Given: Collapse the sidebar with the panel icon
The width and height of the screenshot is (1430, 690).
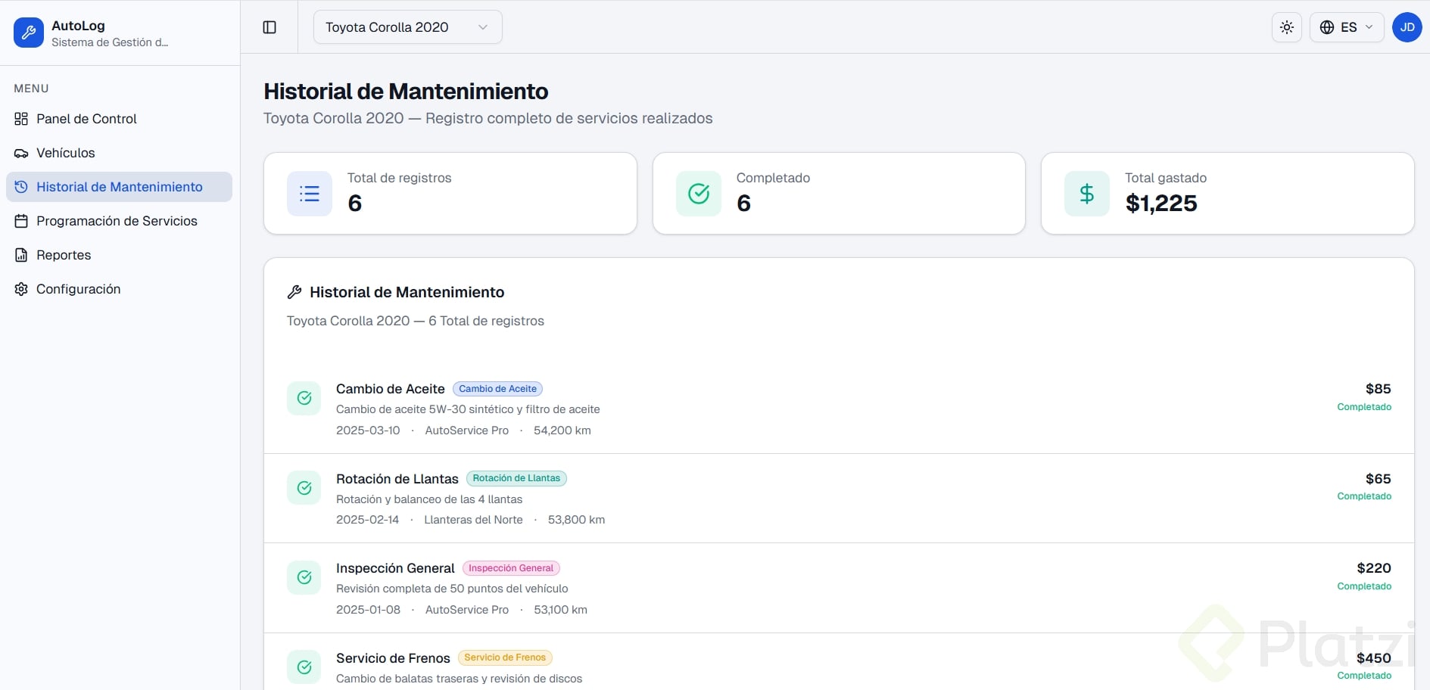Looking at the screenshot, I should click(269, 27).
